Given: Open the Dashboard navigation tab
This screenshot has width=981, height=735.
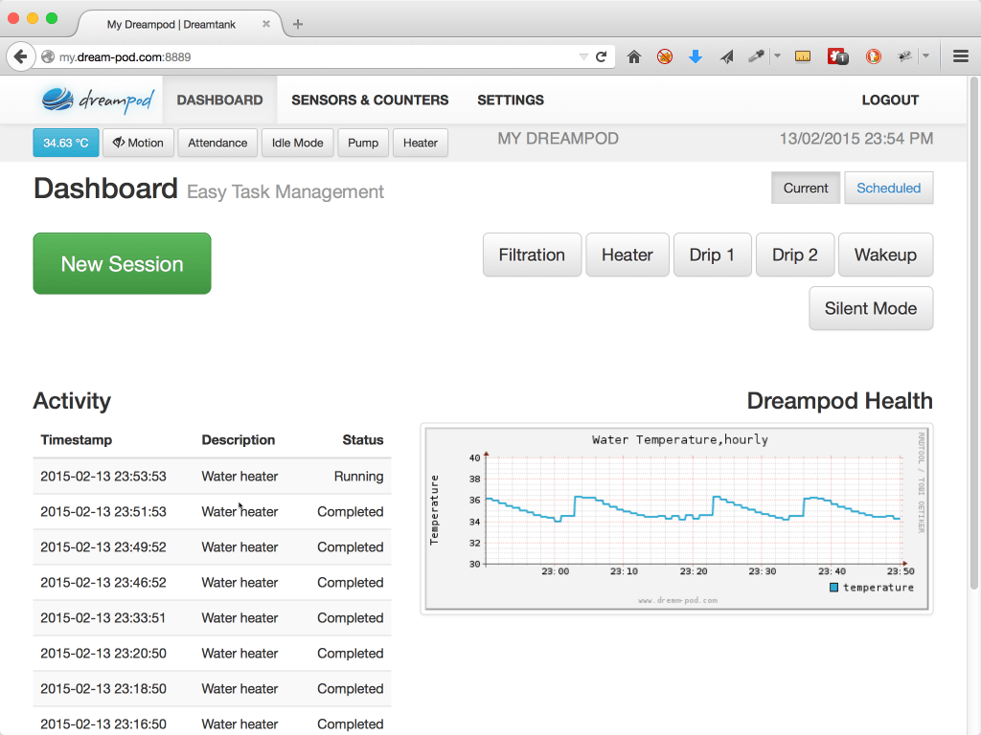Looking at the screenshot, I should [x=219, y=100].
